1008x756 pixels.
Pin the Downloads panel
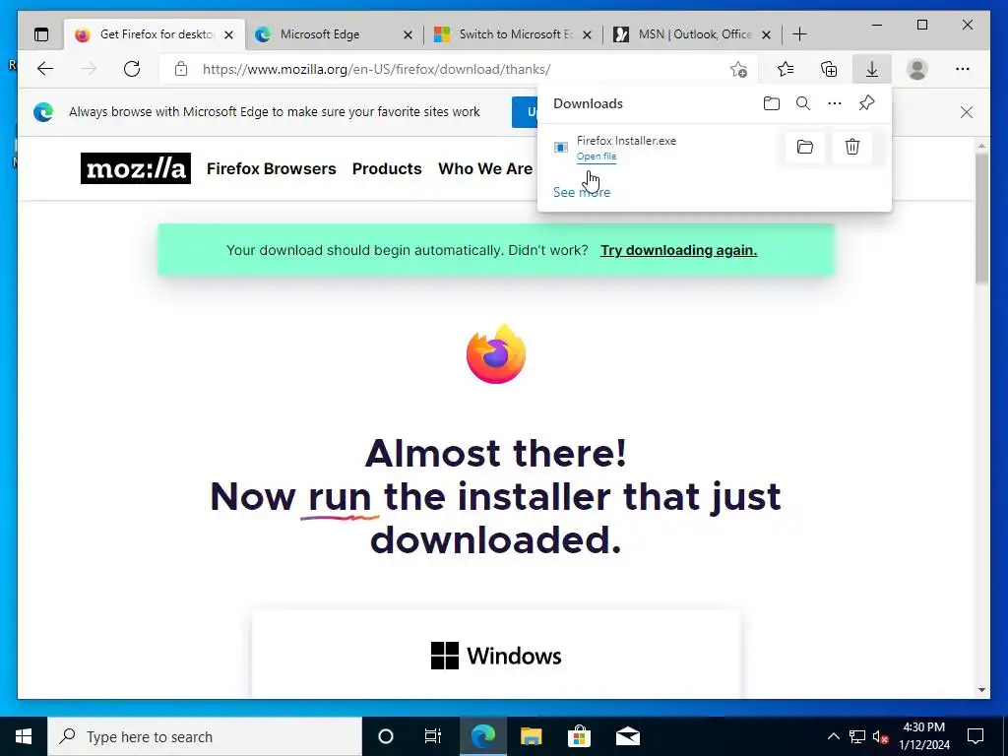[866, 103]
